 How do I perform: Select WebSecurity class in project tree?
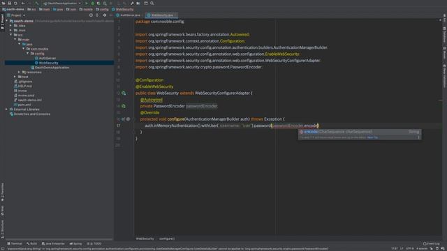(46, 63)
